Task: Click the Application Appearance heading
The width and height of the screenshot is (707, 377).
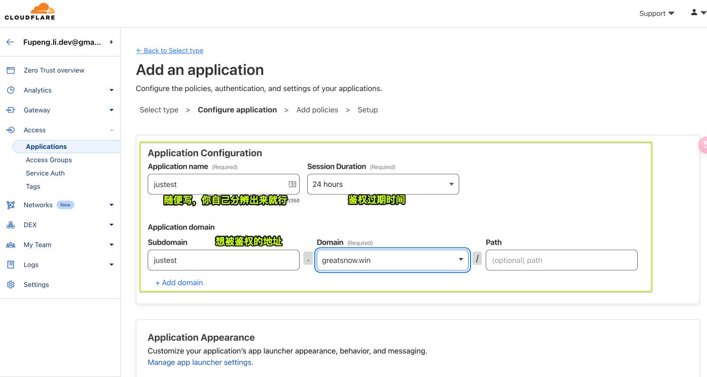Action: (201, 338)
